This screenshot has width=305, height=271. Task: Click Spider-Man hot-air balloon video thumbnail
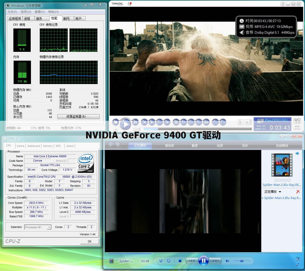tap(282, 165)
